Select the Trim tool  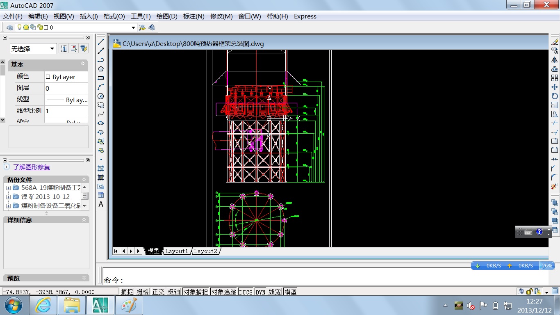click(555, 123)
